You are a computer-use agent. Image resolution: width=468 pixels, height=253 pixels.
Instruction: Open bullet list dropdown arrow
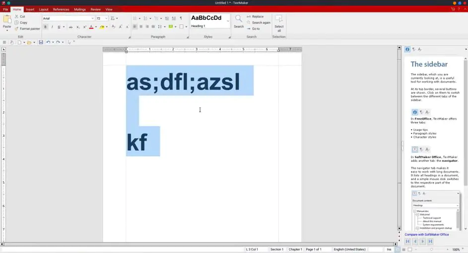click(x=139, y=18)
